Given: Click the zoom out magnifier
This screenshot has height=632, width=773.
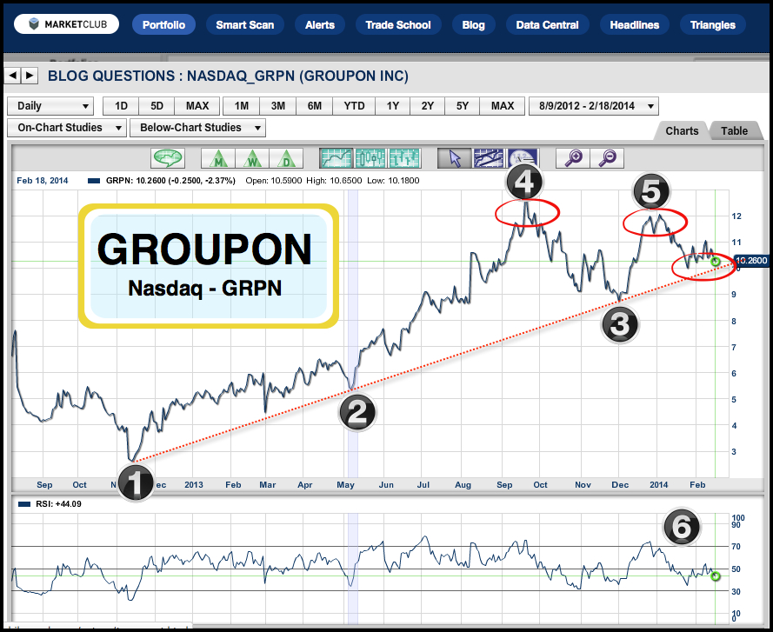Looking at the screenshot, I should pos(608,158).
